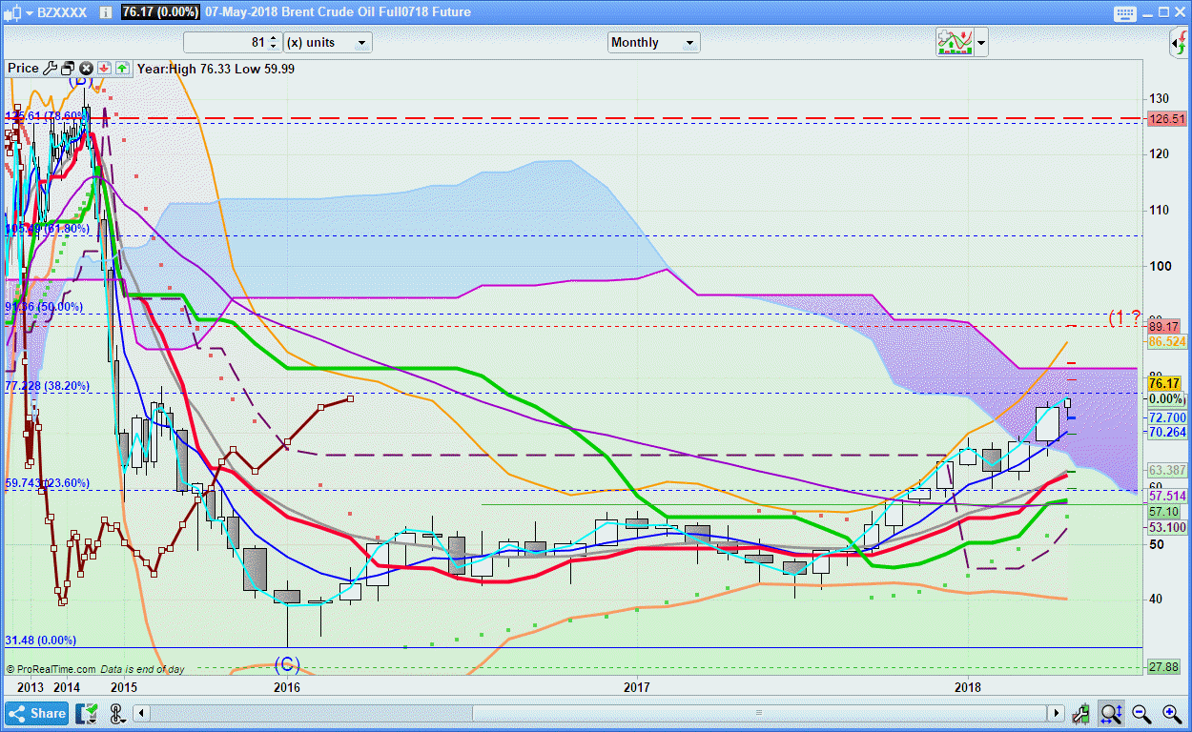Open the (x) units dropdown
Screen dimensions: 1192x732
tap(327, 43)
